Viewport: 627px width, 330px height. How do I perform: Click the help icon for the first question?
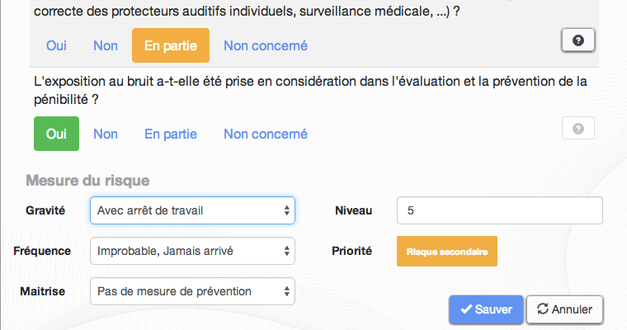(x=577, y=40)
